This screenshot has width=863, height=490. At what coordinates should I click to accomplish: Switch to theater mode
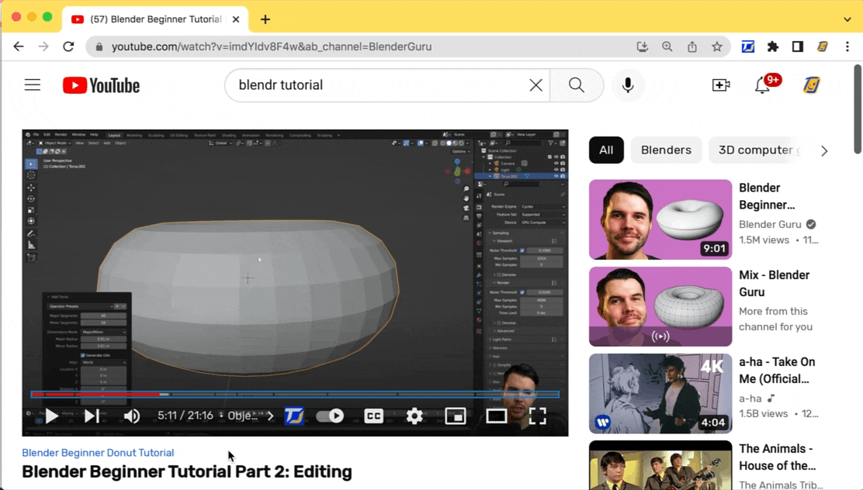point(496,416)
